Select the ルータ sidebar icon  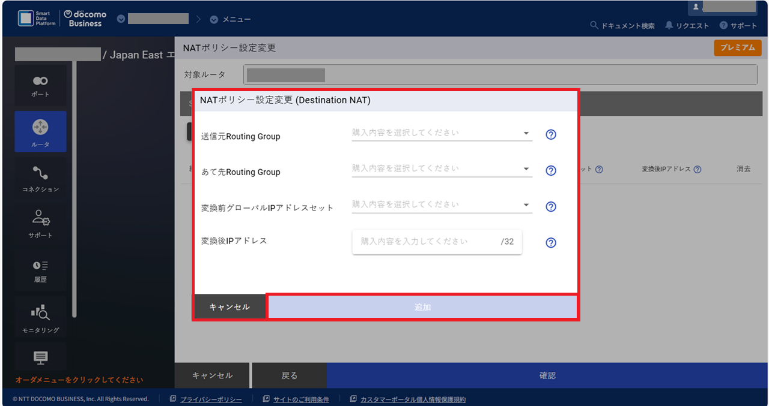(40, 131)
